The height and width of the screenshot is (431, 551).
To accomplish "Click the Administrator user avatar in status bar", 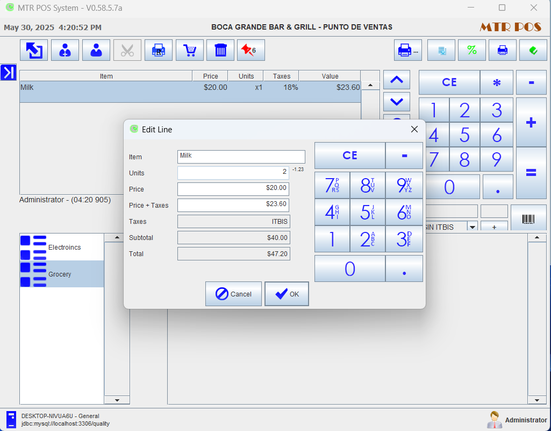I will point(495,420).
